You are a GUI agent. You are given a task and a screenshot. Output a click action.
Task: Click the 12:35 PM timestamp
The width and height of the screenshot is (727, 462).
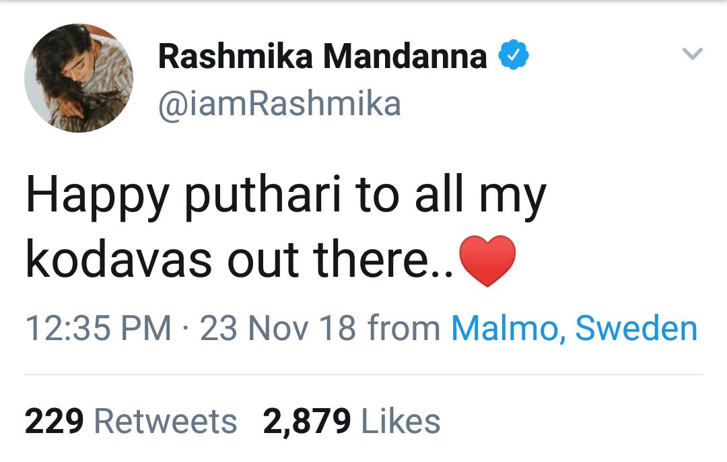point(98,329)
